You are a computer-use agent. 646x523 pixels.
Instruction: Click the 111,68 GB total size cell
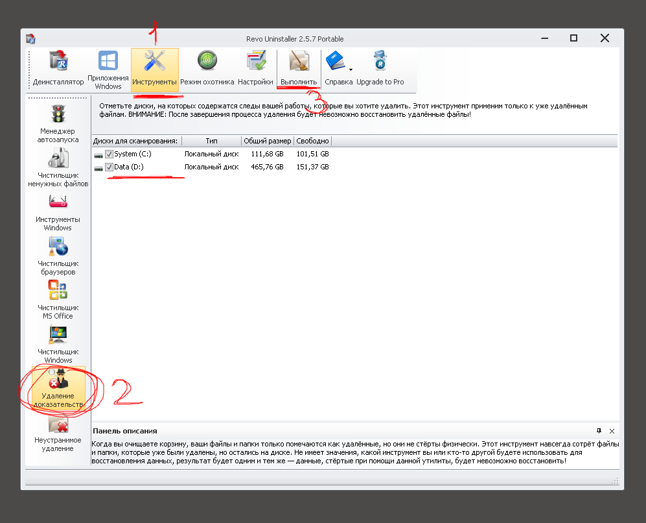[268, 154]
